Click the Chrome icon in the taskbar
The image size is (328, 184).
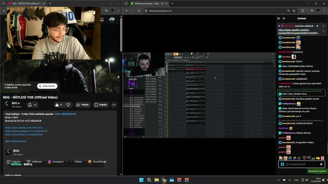click(164, 180)
